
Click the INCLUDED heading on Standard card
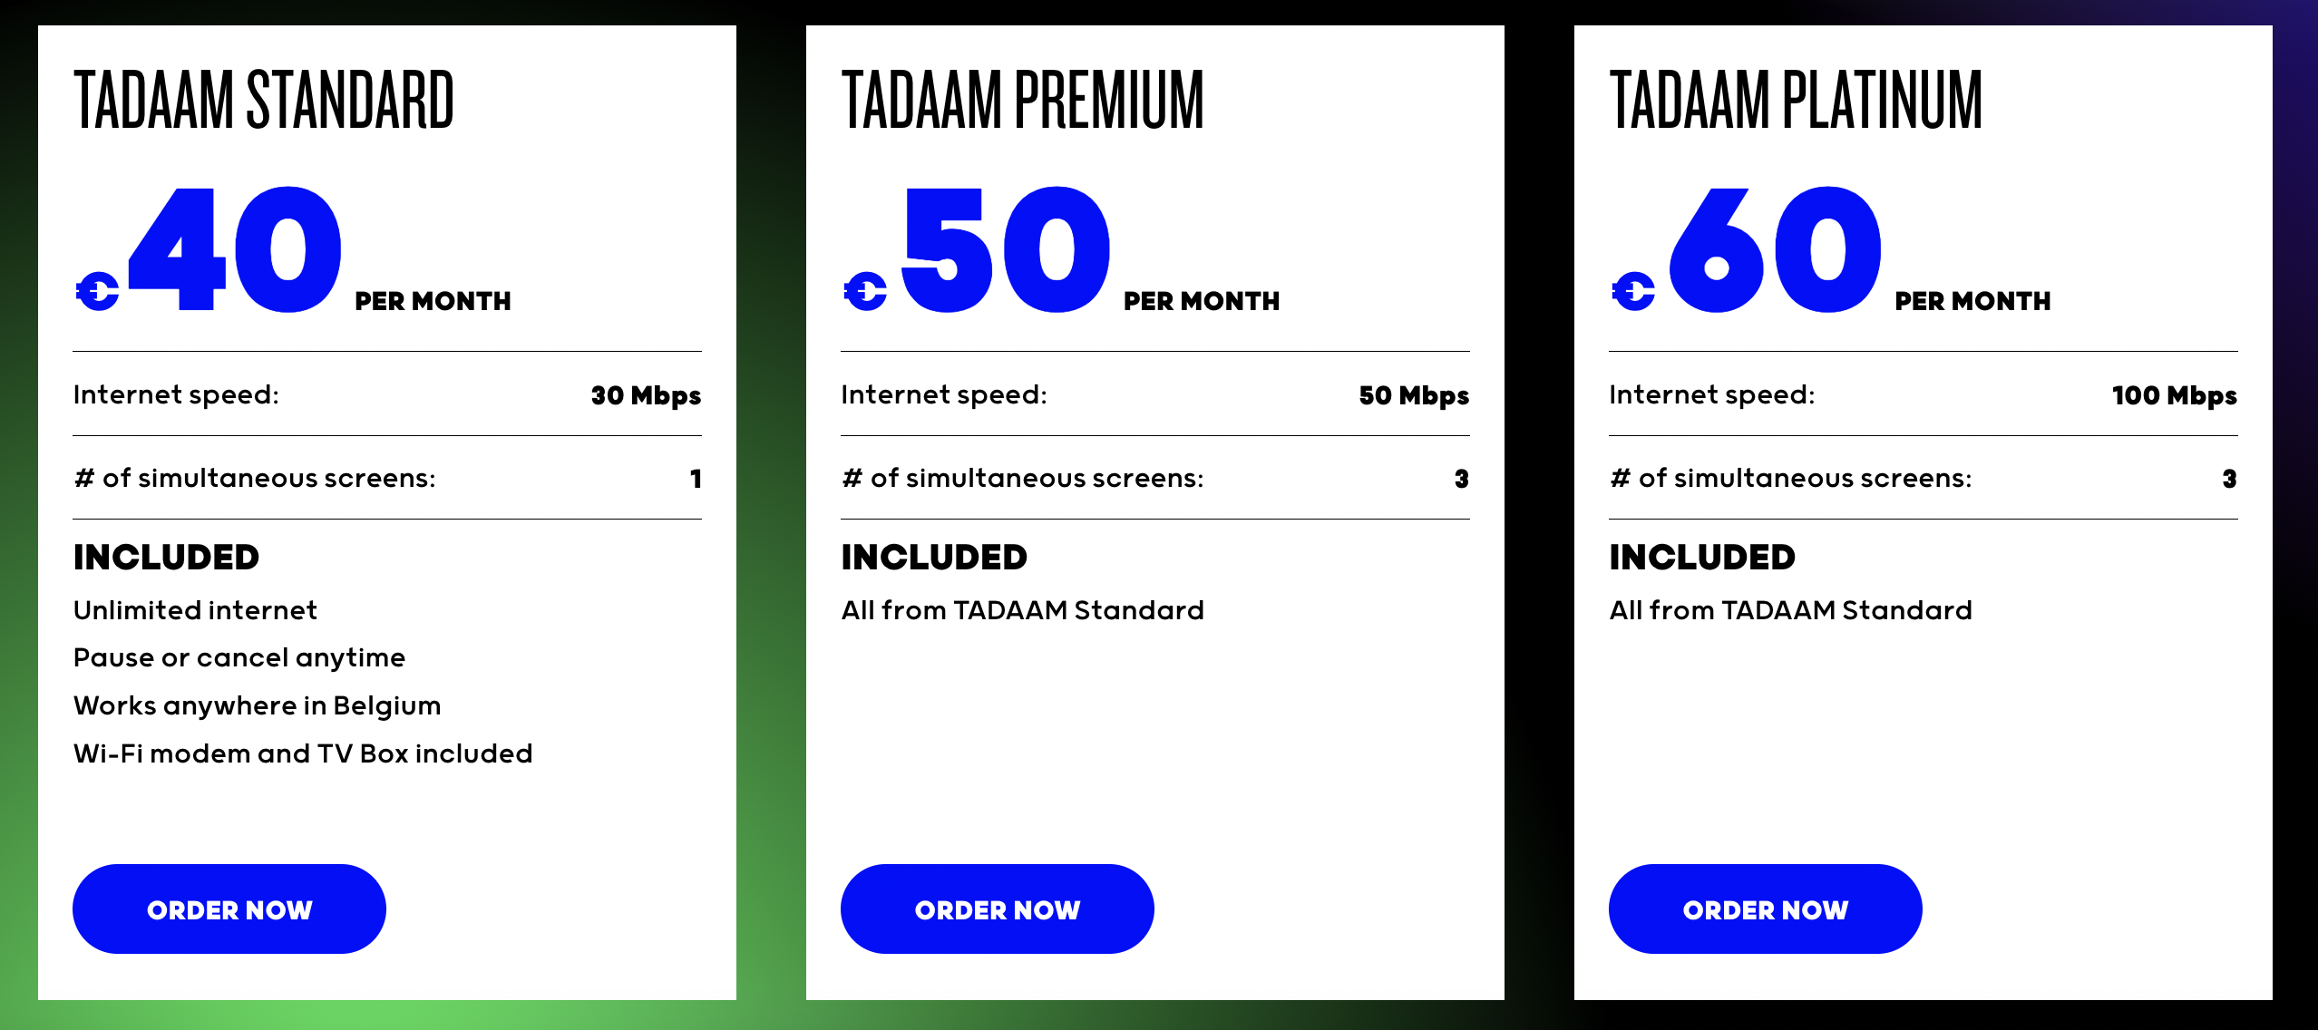click(x=166, y=556)
